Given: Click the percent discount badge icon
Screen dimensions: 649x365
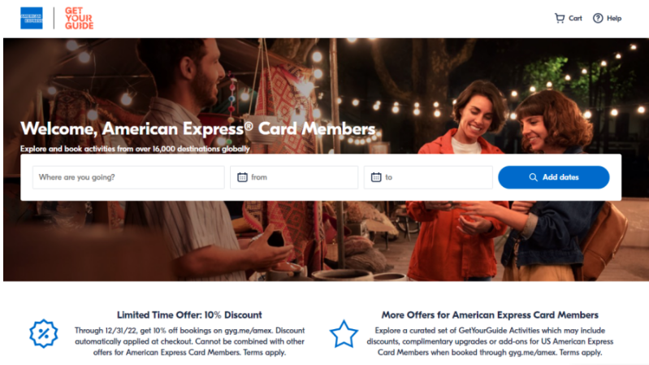Looking at the screenshot, I should (44, 333).
